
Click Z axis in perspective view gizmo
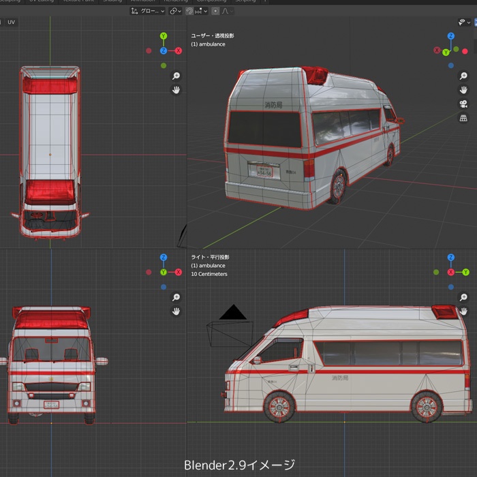(x=451, y=36)
